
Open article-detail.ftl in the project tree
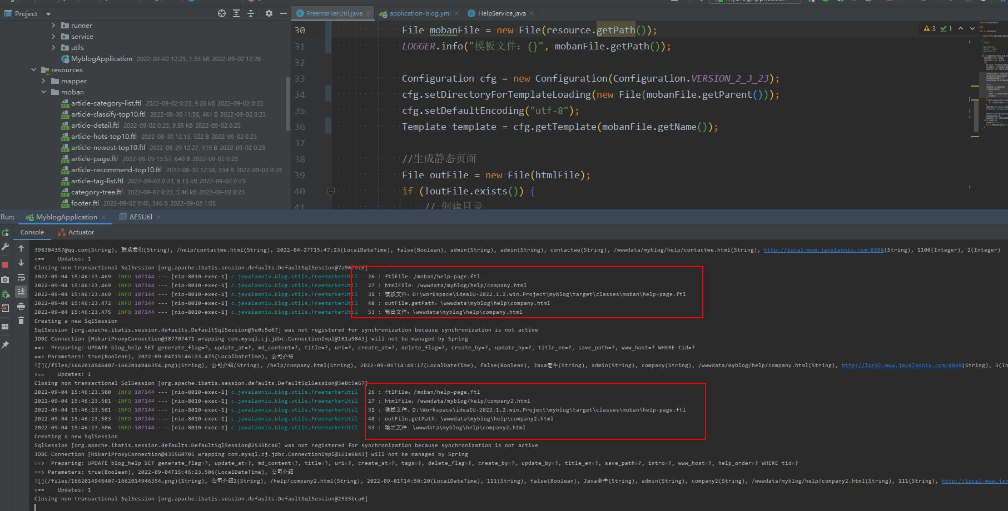point(95,126)
